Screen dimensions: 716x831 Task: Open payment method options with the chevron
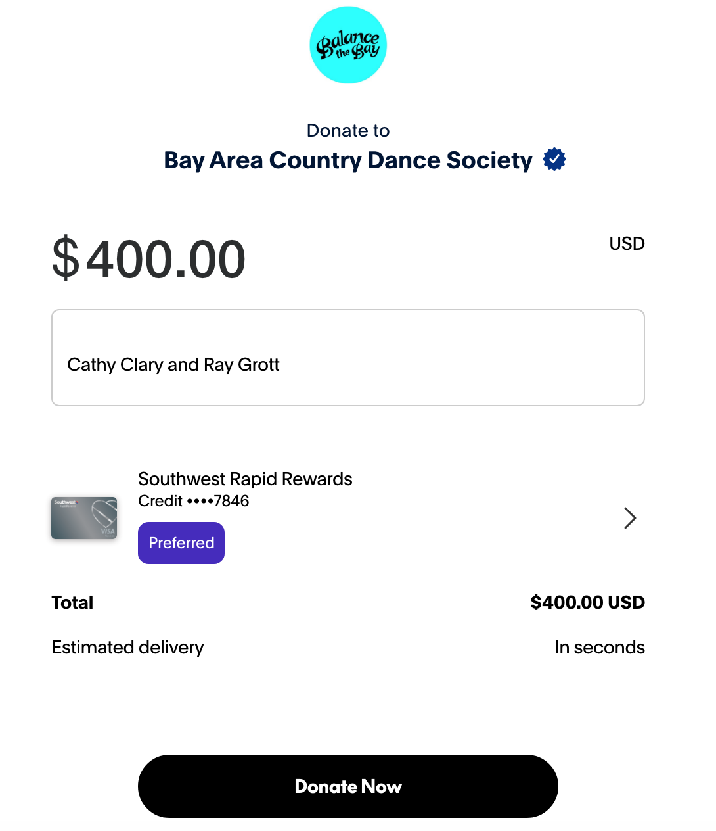630,518
